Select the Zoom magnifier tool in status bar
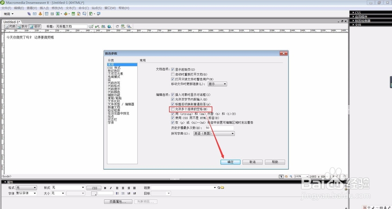Viewport: 392px width, 209px height. 291,176
